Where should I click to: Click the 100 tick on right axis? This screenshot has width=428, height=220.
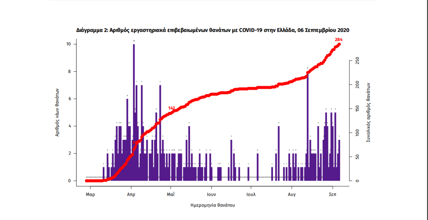tap(358, 133)
